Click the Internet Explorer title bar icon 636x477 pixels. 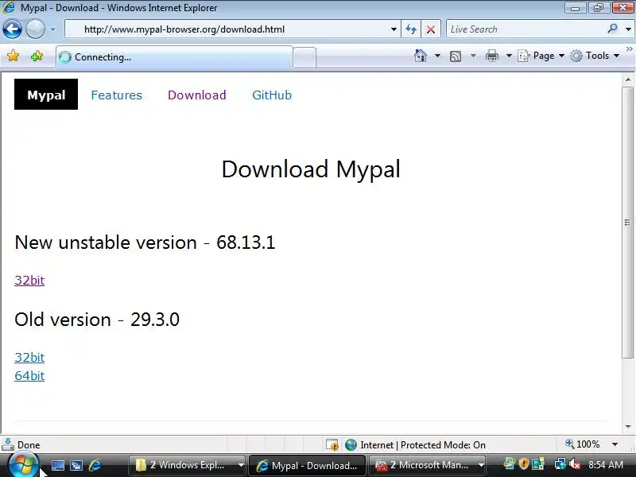9,7
